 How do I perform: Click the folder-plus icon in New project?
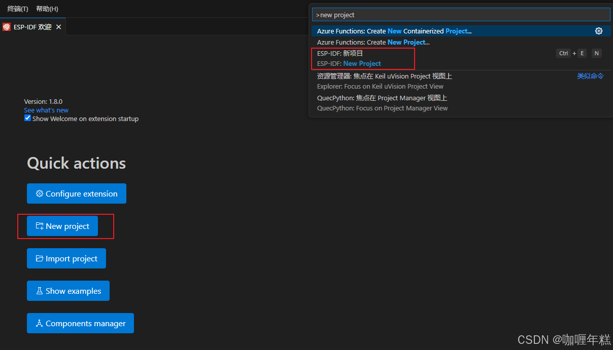40,226
